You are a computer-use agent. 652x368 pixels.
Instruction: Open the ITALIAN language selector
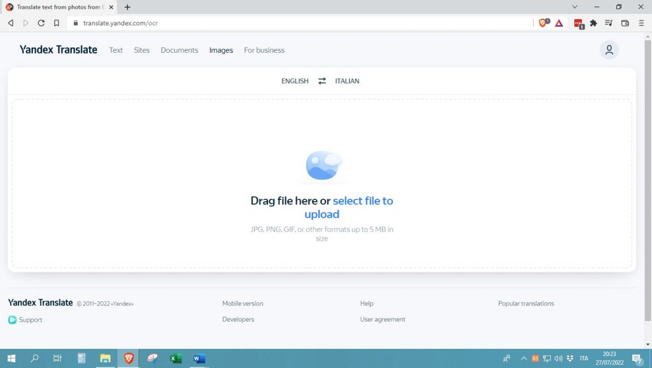click(x=347, y=81)
